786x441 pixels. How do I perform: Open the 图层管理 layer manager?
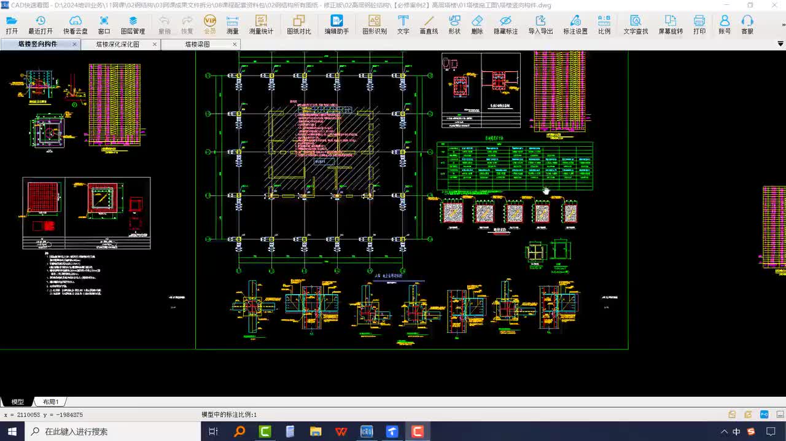click(x=133, y=25)
